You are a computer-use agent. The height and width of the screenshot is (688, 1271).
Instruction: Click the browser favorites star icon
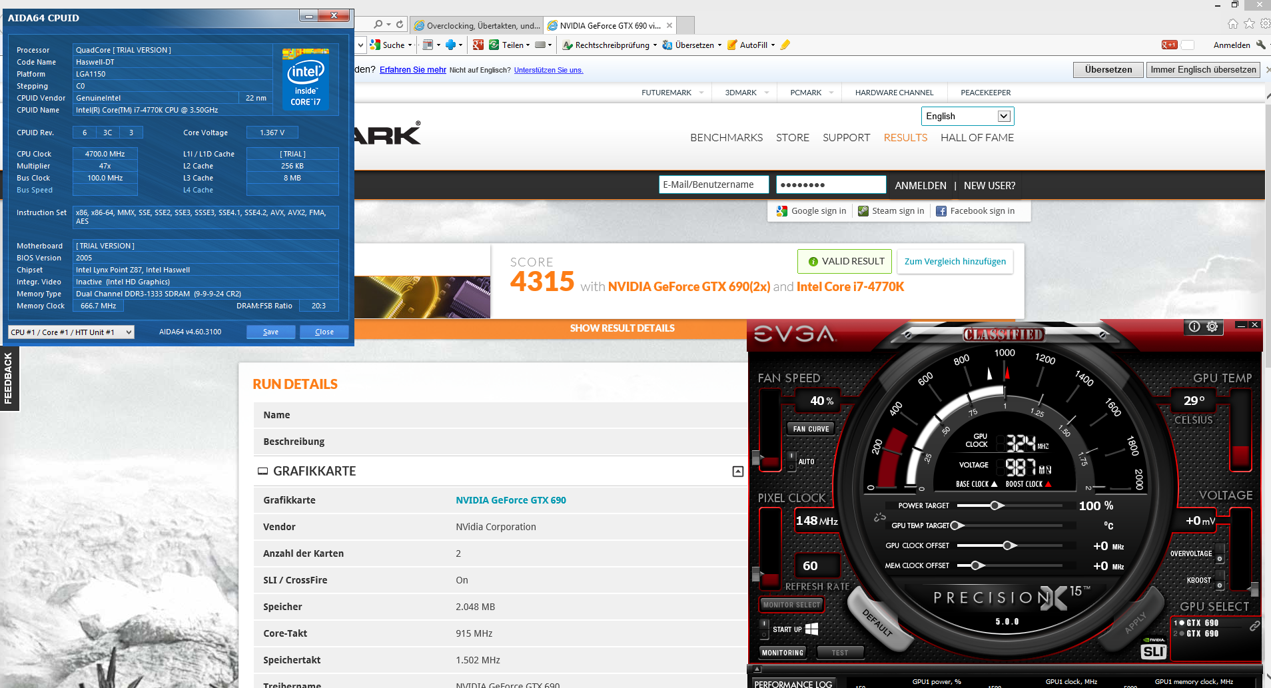1249,24
